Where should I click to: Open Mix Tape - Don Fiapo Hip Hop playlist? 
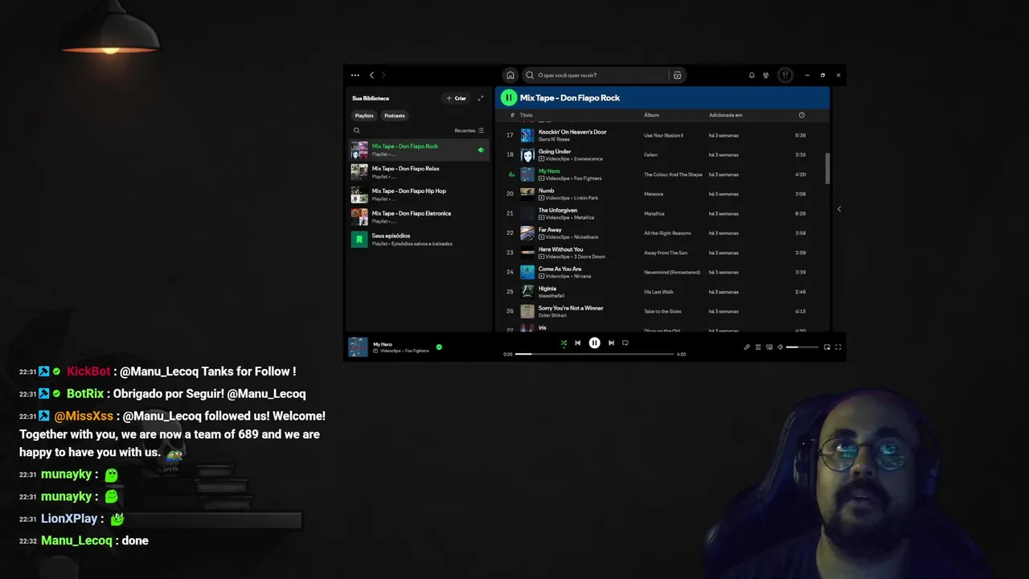[418, 195]
